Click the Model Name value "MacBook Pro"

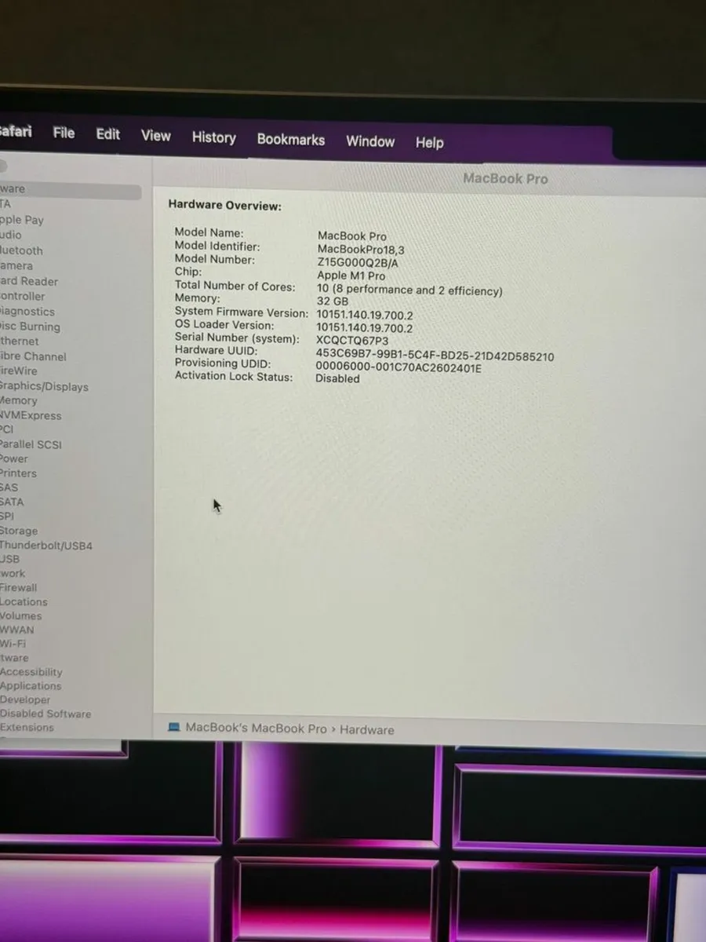click(352, 235)
